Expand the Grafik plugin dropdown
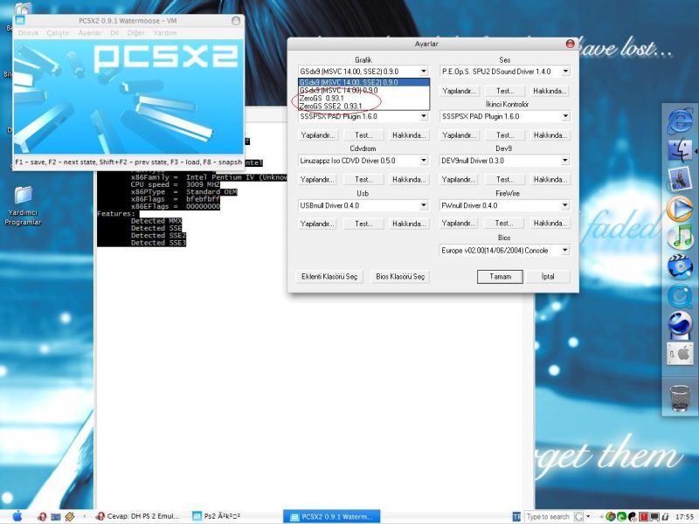This screenshot has width=699, height=524. click(424, 72)
